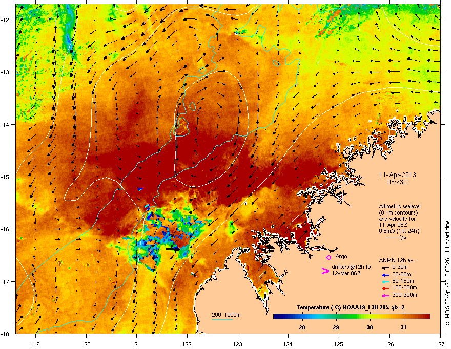This screenshot has width=451, height=349.
Task: Click the '31' color bar tick value
Action: click(404, 327)
